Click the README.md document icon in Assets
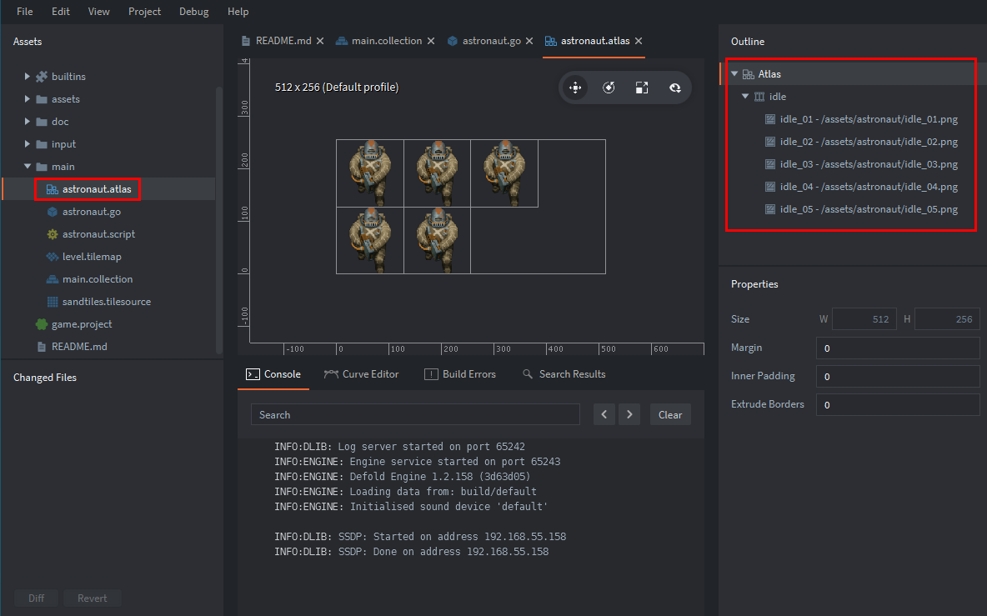The width and height of the screenshot is (987, 616). click(42, 347)
